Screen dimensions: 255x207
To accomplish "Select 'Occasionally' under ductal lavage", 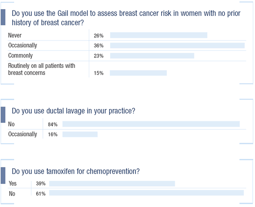I will (x=23, y=134).
